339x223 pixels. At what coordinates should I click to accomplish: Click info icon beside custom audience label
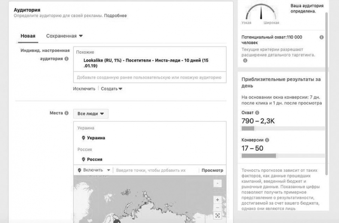tap(67, 59)
